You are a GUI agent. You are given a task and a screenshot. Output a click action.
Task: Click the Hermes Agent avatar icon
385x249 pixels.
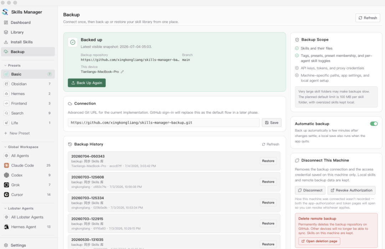tap(7, 227)
